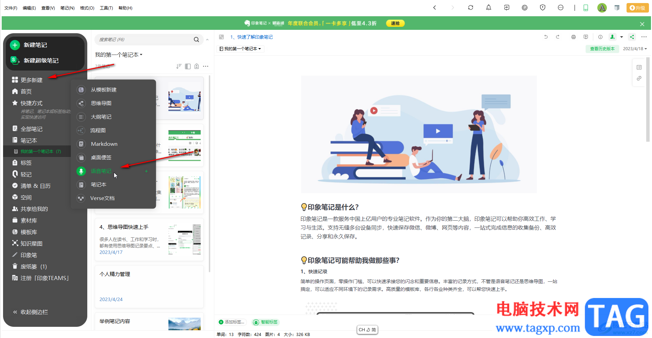Toggle the IME half/full-width moon icon
This screenshot has width=652, height=338.
(368, 330)
